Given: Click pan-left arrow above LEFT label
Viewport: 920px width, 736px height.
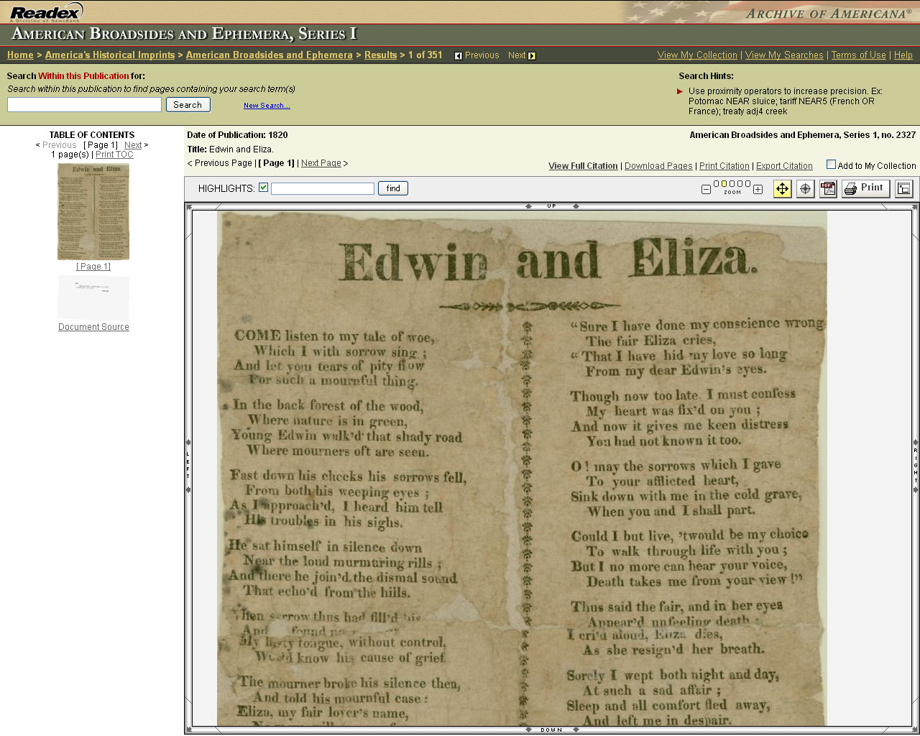Looking at the screenshot, I should tap(188, 443).
